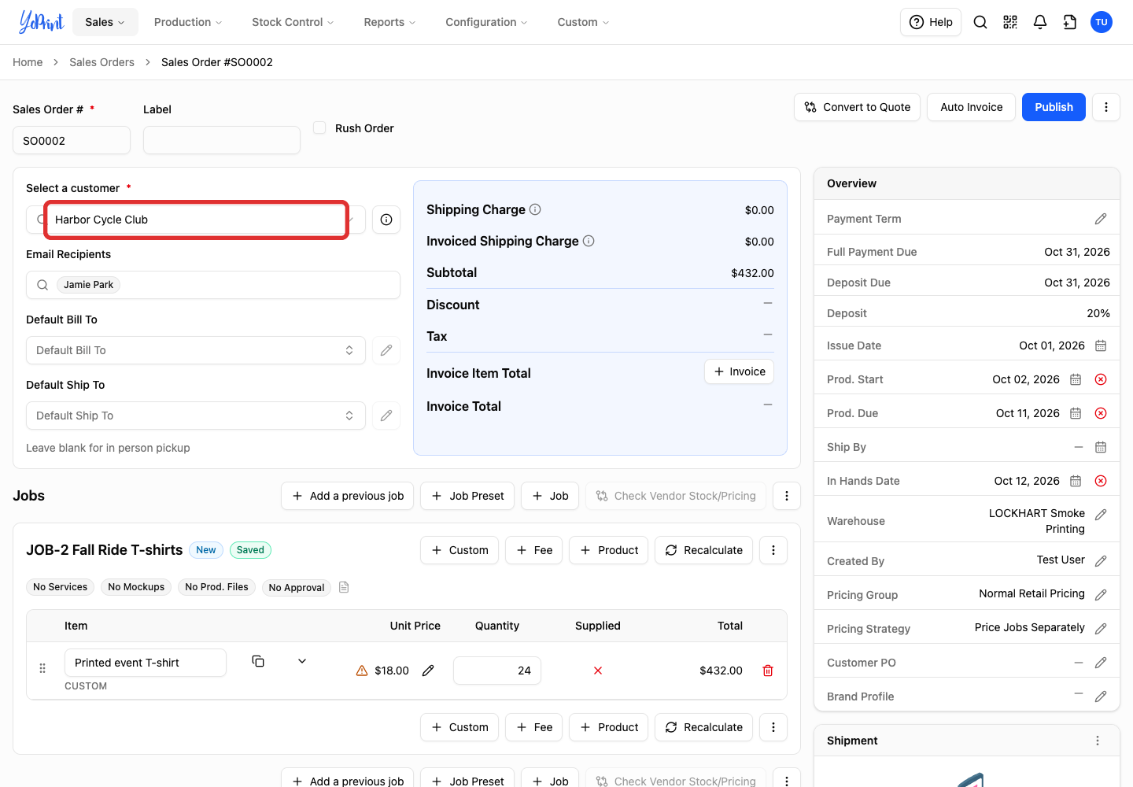Duplicate the Printed event T-shirt item
1133x787 pixels.
[258, 661]
